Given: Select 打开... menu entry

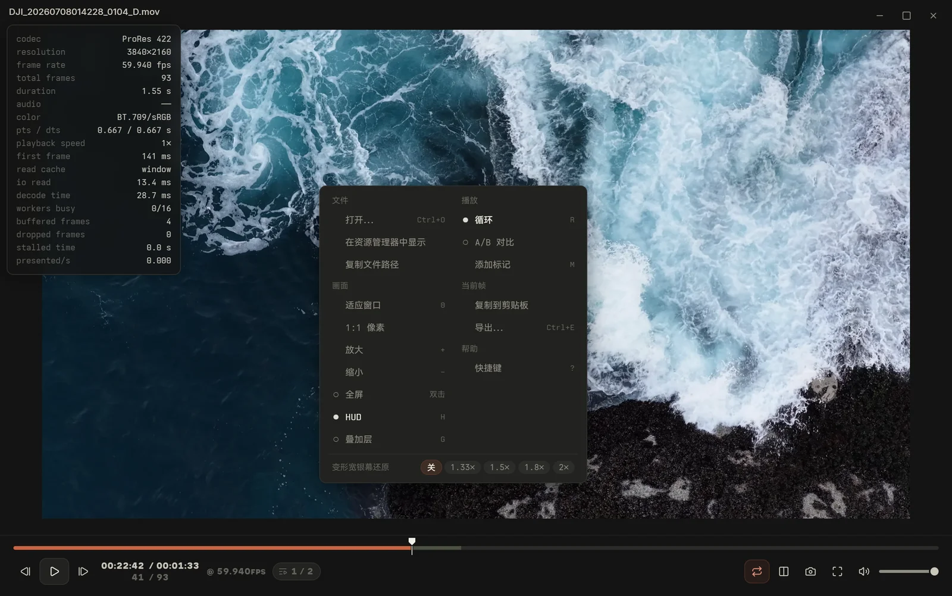Looking at the screenshot, I should 389,220.
